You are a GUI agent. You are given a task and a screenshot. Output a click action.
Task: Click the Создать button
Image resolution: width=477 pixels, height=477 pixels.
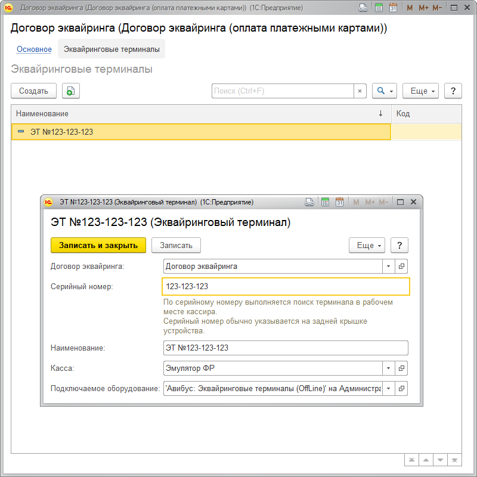tap(33, 91)
